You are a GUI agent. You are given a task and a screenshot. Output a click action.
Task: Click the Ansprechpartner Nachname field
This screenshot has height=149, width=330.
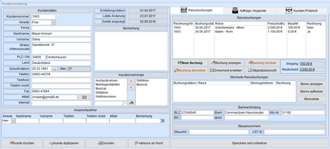click(x=27, y=121)
